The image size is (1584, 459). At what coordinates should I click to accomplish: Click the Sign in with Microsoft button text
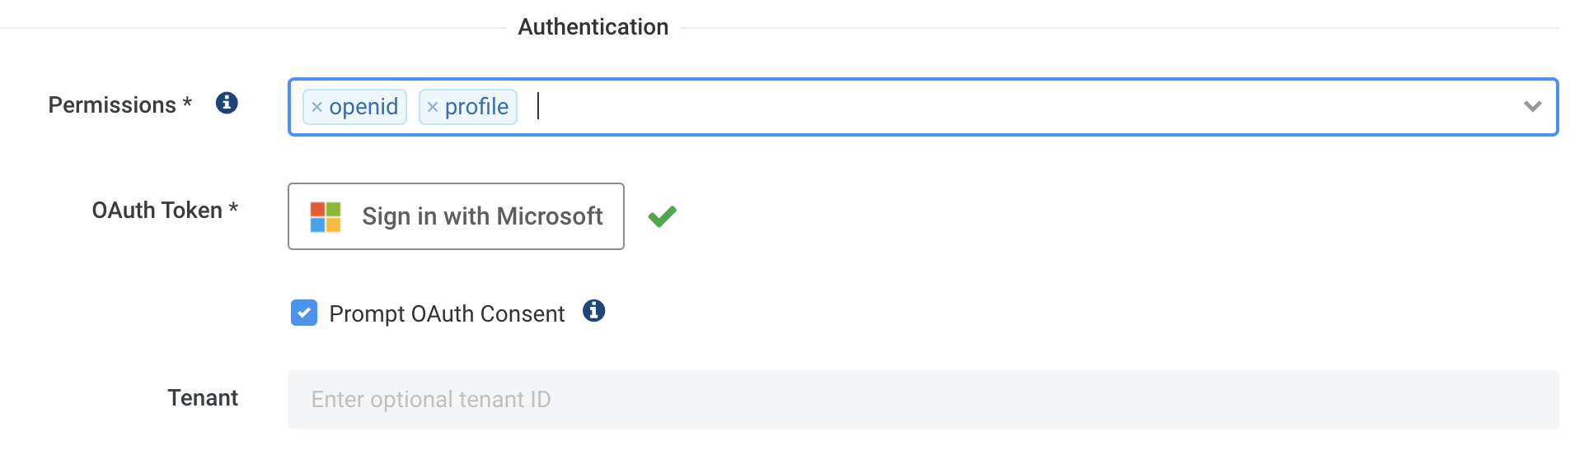[x=482, y=216]
